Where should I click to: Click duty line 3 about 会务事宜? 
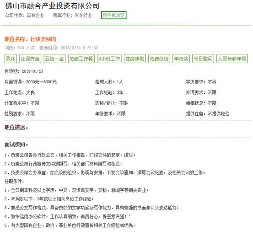[x=105, y=172]
